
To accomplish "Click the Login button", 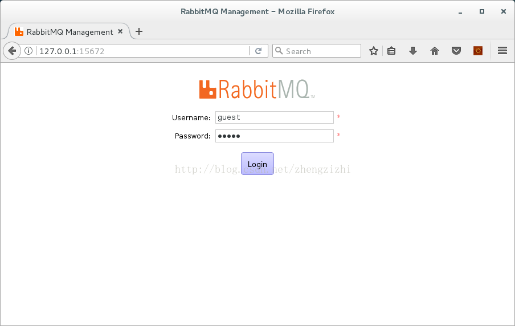I will click(x=257, y=164).
